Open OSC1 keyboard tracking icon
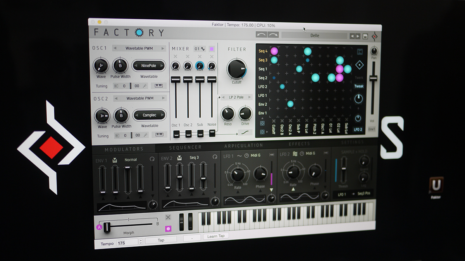This screenshot has height=261, width=465. click(159, 86)
